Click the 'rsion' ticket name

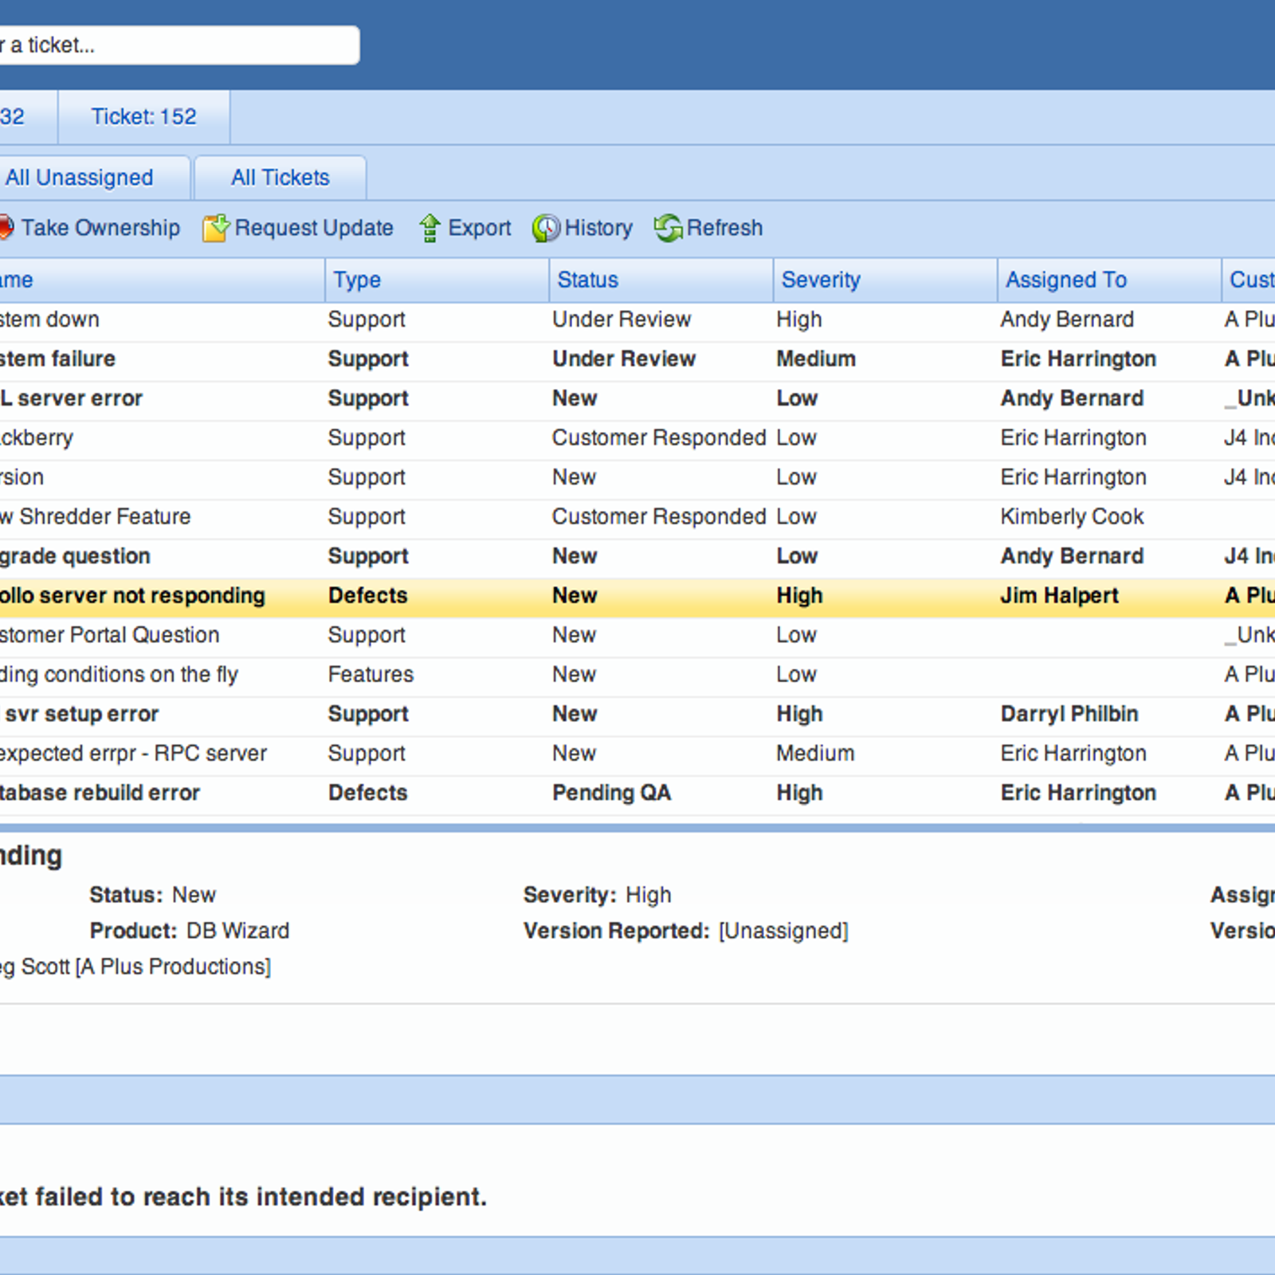[22, 477]
